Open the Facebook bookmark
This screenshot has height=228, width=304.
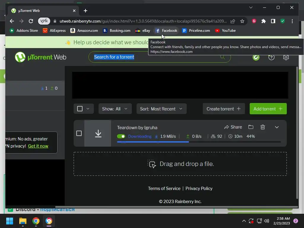166,31
